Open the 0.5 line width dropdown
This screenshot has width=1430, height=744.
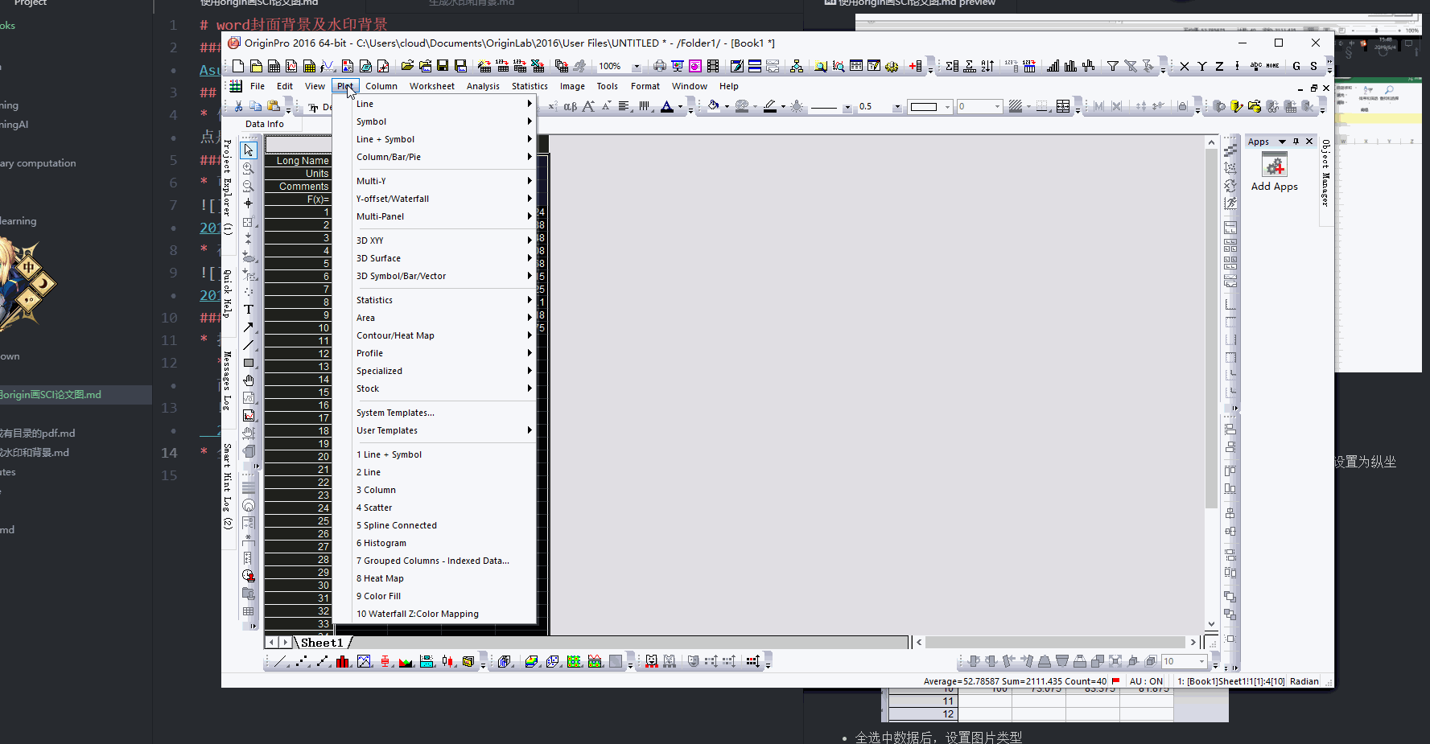pyautogui.click(x=896, y=107)
